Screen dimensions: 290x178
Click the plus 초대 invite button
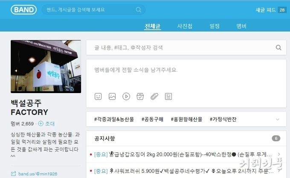tap(46, 124)
